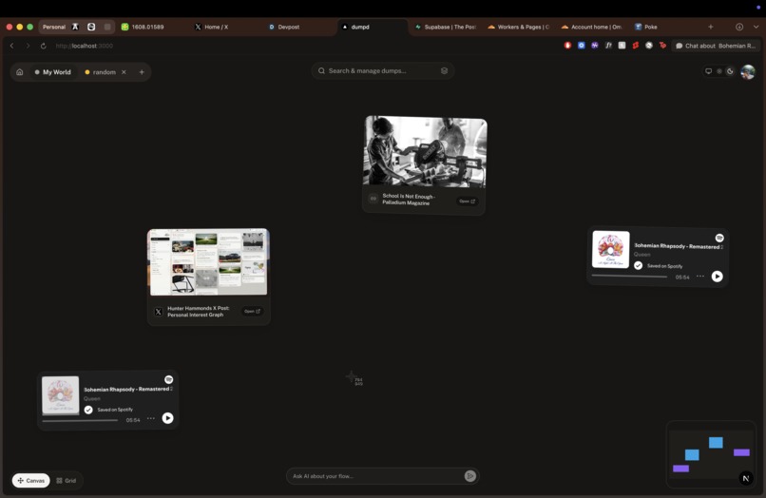Go to the home icon in workspace bar
The image size is (766, 498).
click(x=20, y=72)
